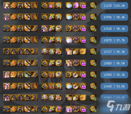
Task: Select the star-shaped item icon in third row
Action: [69, 28]
